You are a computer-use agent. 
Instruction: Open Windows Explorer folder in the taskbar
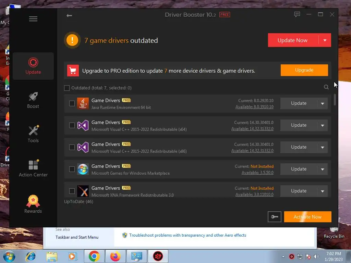(52, 256)
